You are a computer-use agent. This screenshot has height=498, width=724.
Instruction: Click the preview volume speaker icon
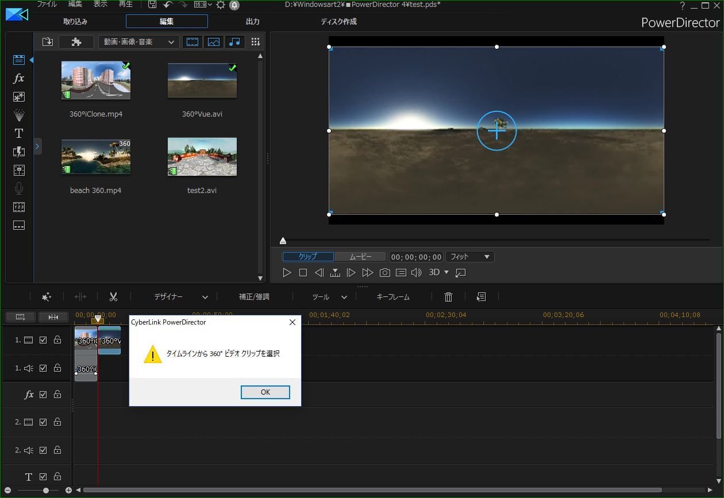[417, 273]
